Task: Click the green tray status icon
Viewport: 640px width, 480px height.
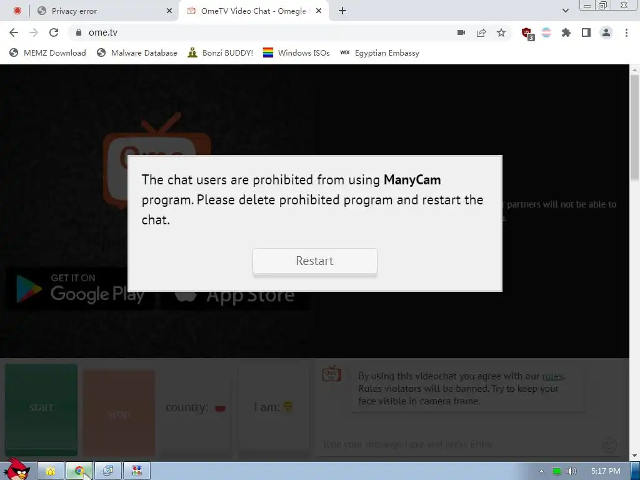Action: [x=557, y=471]
